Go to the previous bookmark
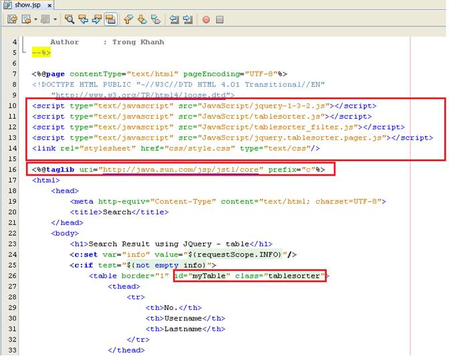449x356 pixels. click(x=128, y=19)
